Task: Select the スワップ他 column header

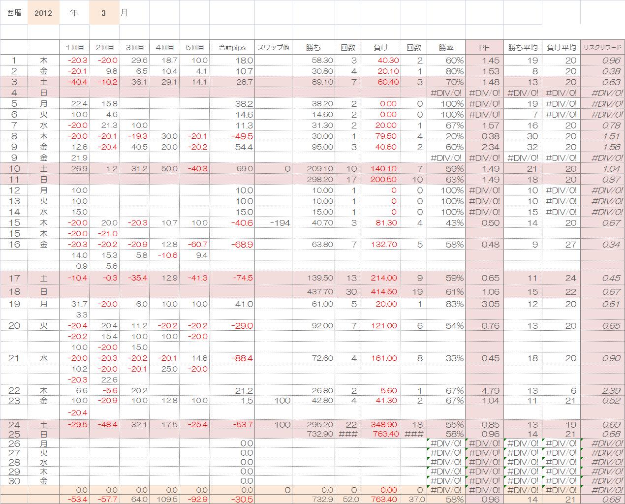Action: click(x=273, y=48)
